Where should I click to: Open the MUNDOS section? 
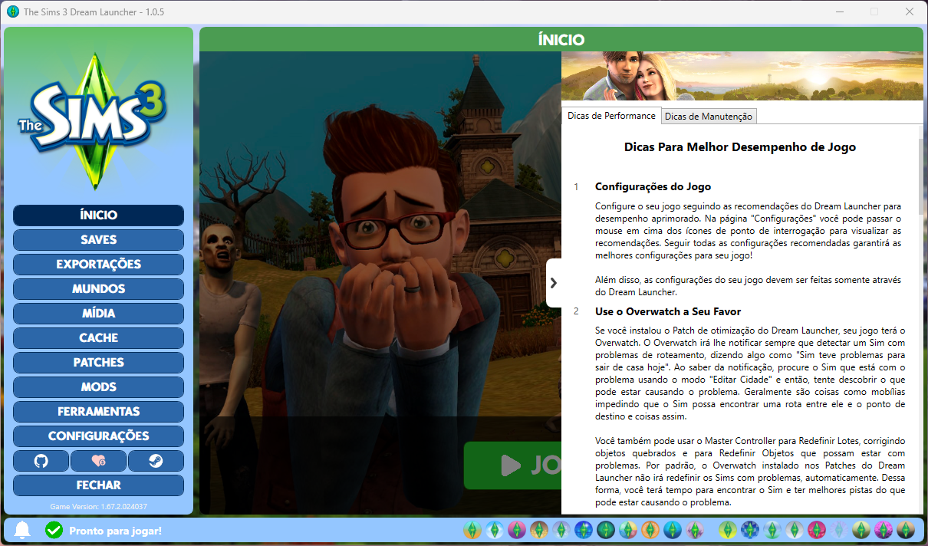pyautogui.click(x=98, y=289)
